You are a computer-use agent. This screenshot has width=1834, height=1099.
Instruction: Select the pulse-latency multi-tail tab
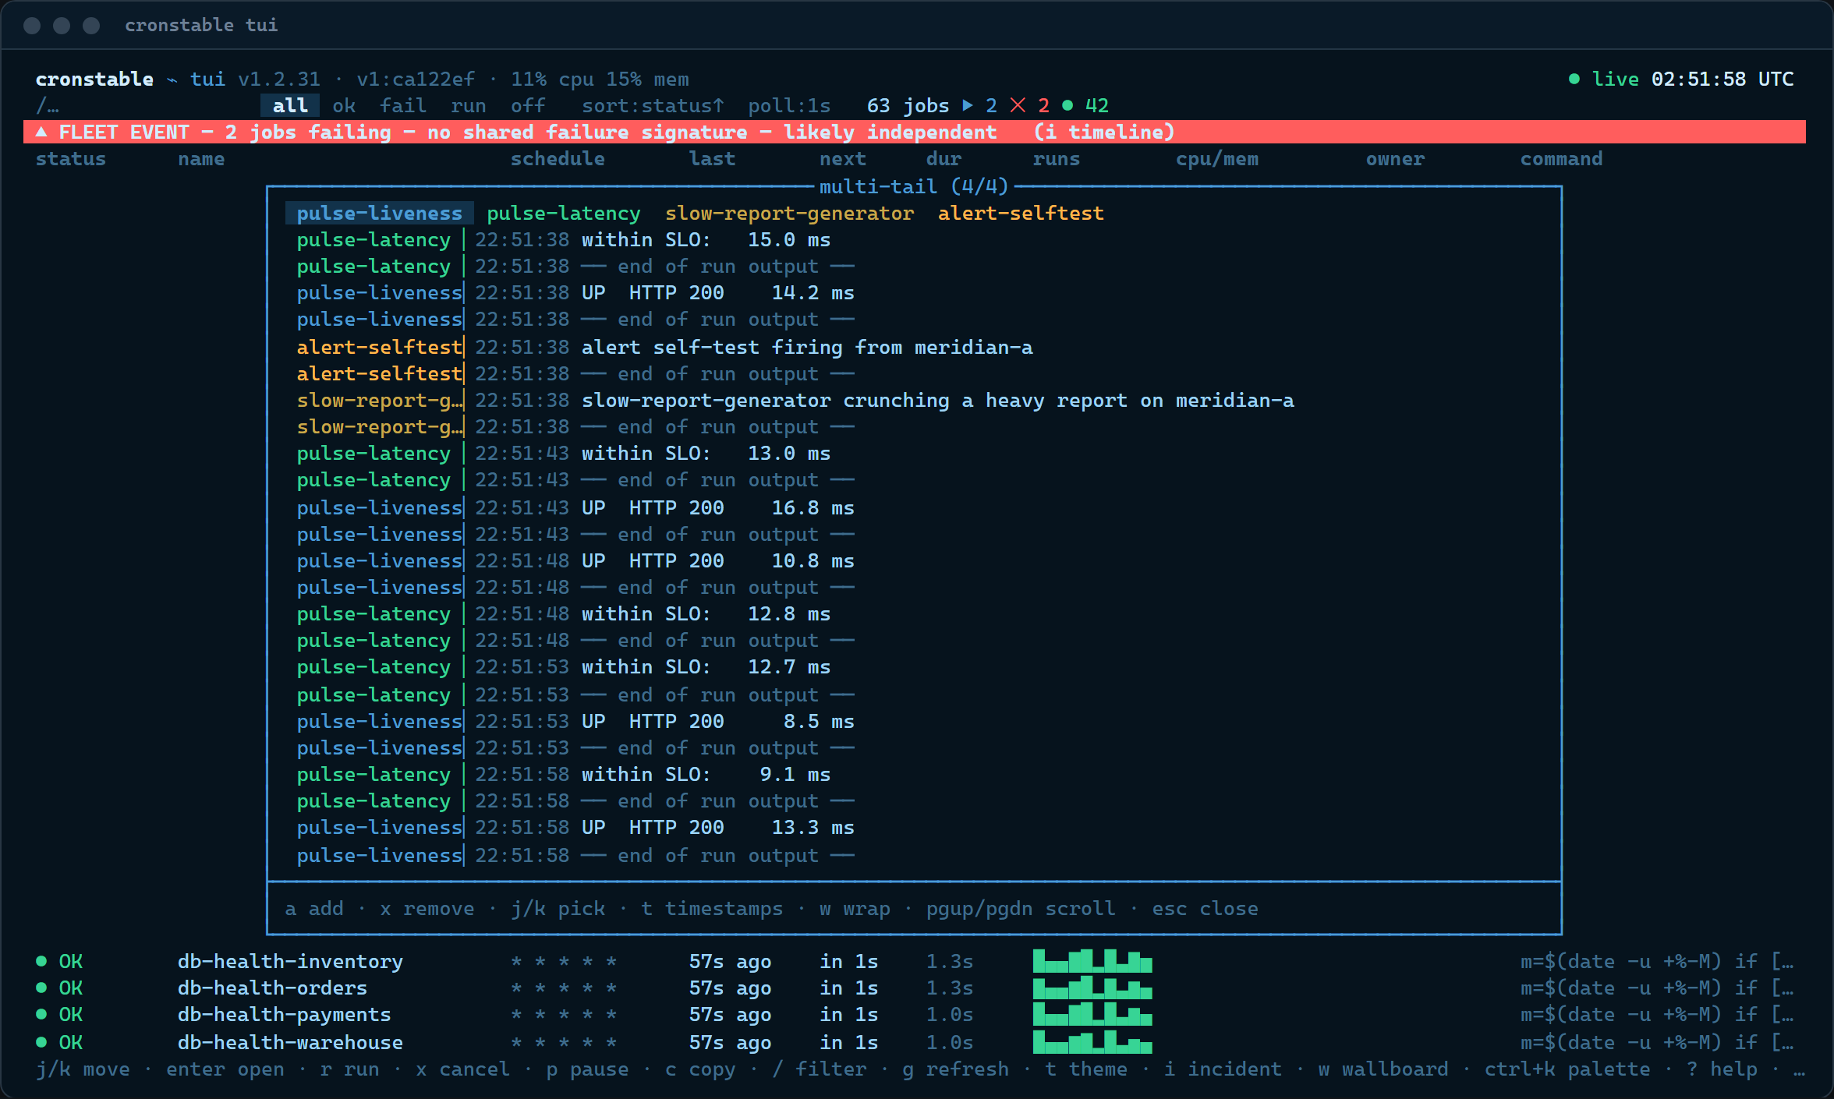563,213
